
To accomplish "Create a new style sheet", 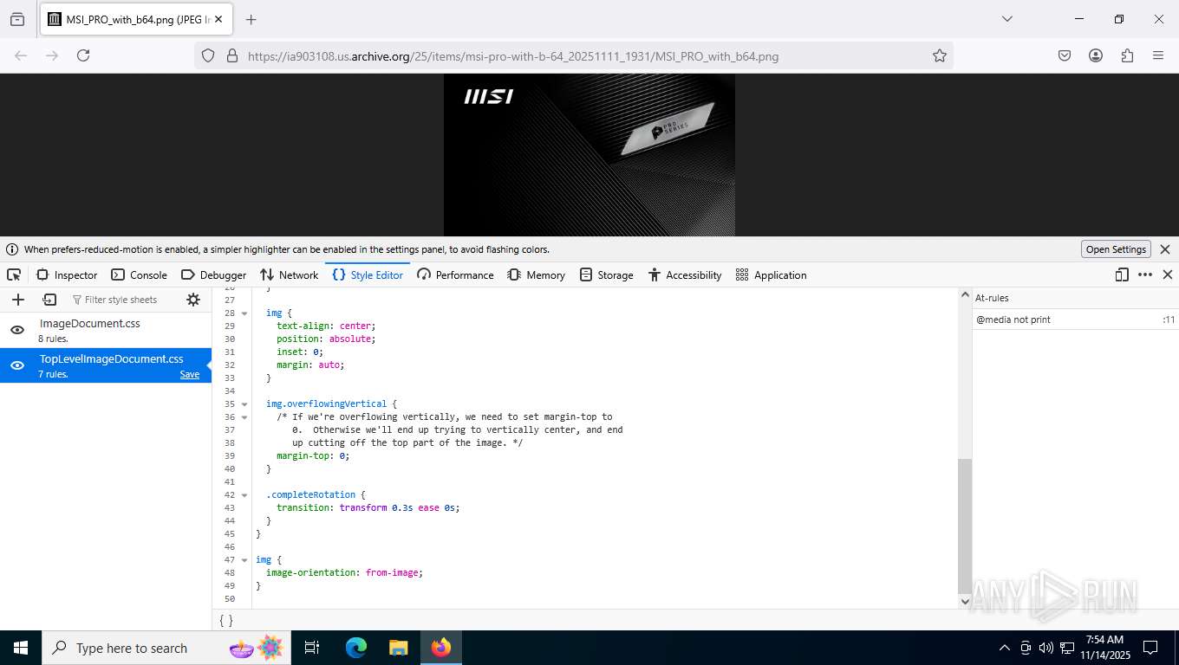I will pos(17,300).
